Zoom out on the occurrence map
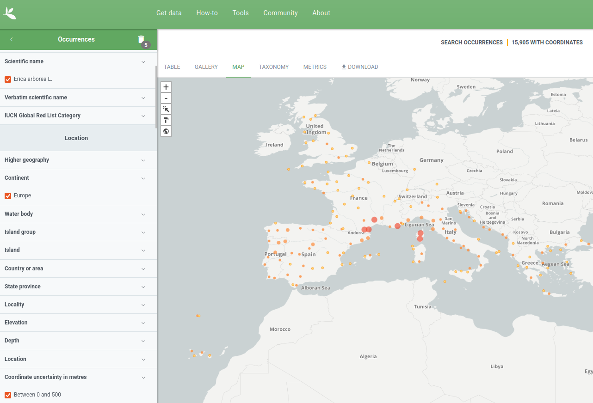Viewport: 593px width, 403px height. pyautogui.click(x=166, y=98)
